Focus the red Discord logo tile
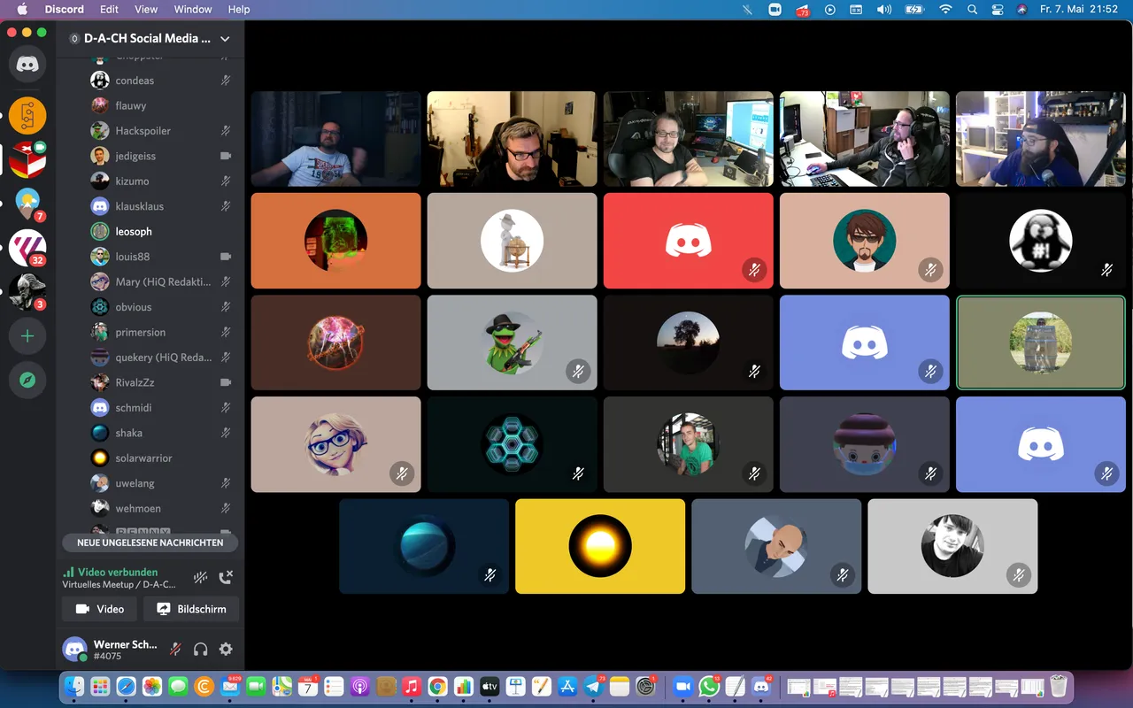This screenshot has width=1133, height=708. click(x=688, y=241)
